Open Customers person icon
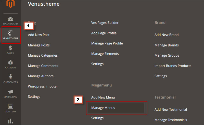The height and width of the screenshot is (125, 204). pyautogui.click(x=10, y=77)
